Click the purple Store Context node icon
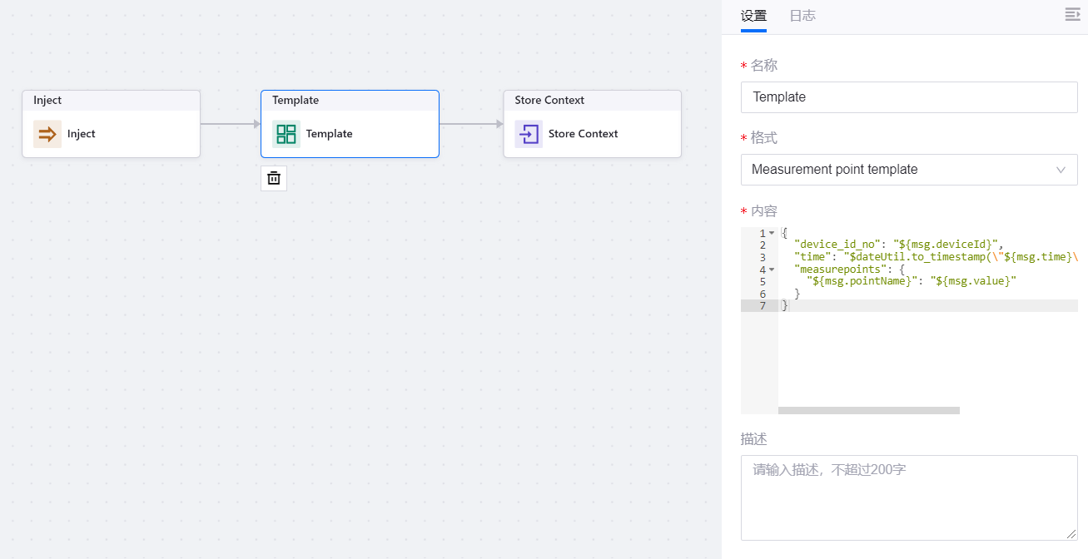Viewport: 1088px width, 559px height. click(x=529, y=134)
